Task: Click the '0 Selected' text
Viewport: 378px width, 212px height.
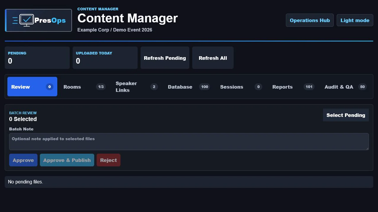Action: [x=23, y=119]
